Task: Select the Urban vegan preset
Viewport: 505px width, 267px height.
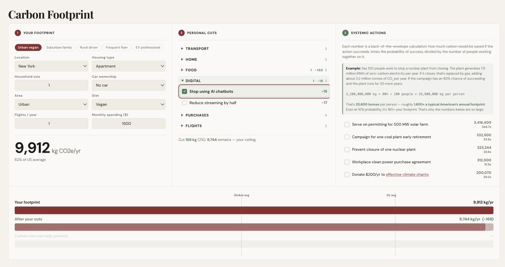Action: click(28, 47)
